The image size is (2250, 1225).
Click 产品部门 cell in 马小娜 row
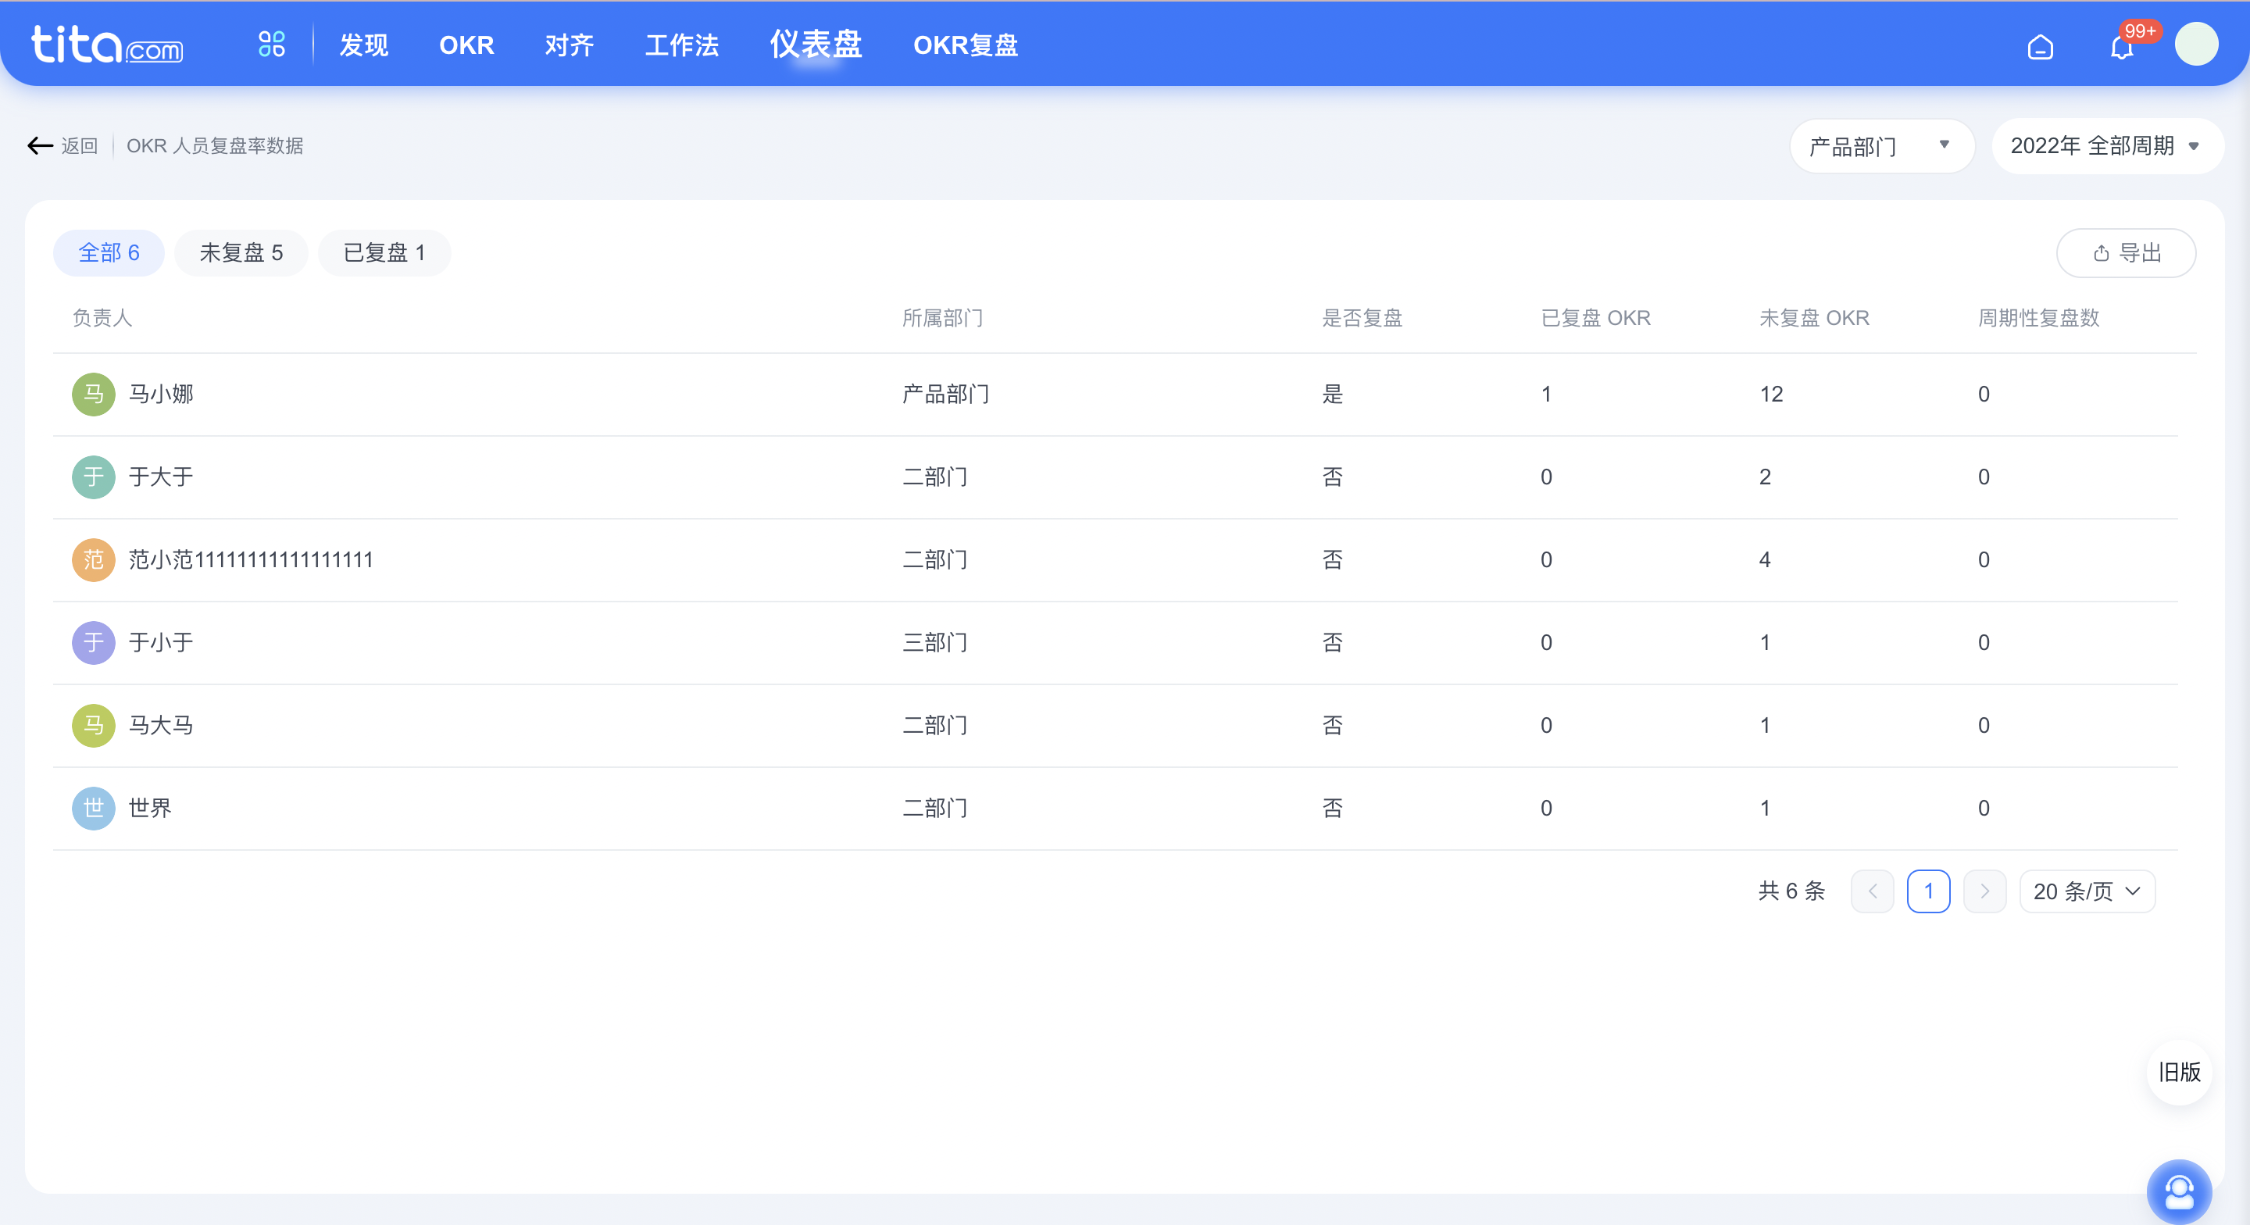pos(946,394)
